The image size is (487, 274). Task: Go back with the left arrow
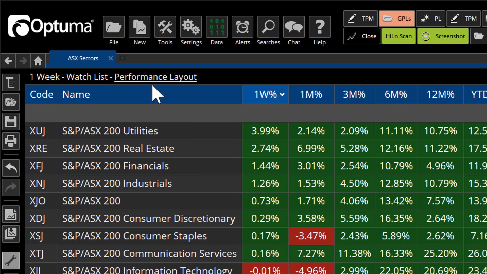click(8, 61)
